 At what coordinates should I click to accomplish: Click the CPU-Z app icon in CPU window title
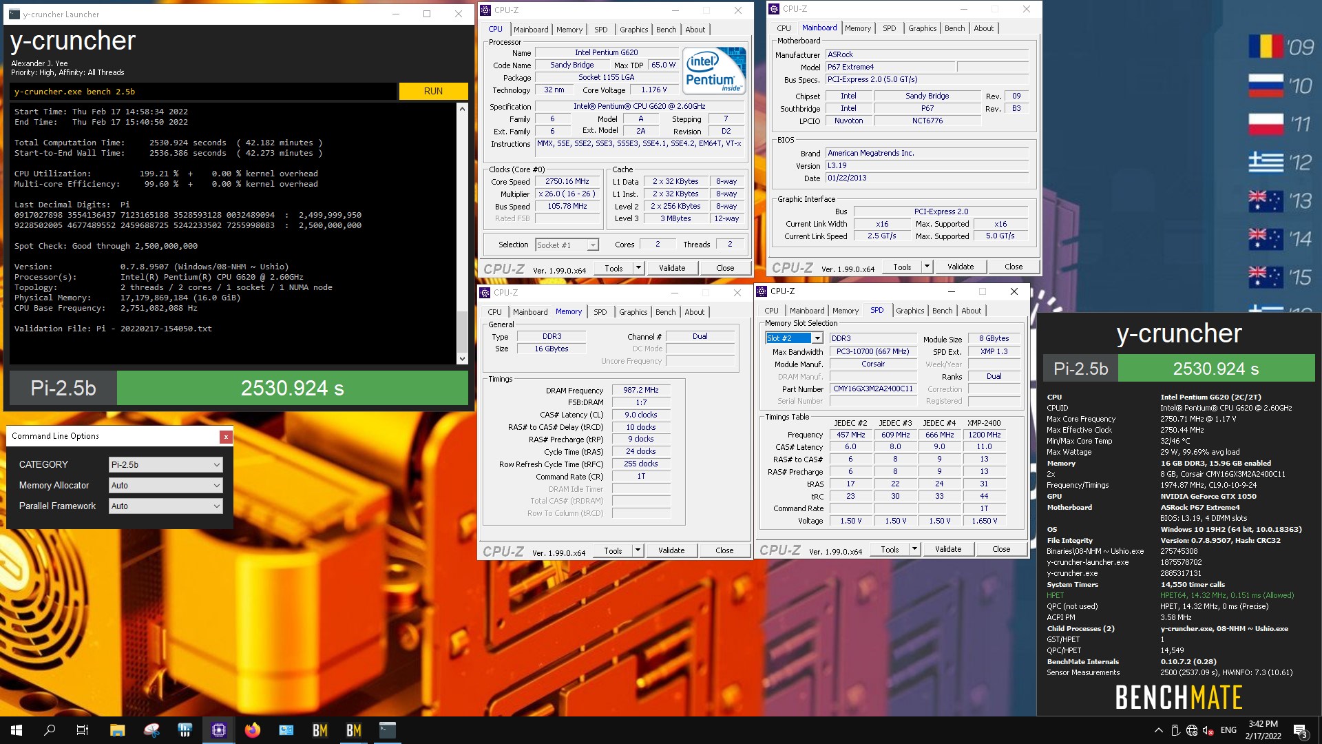point(485,10)
